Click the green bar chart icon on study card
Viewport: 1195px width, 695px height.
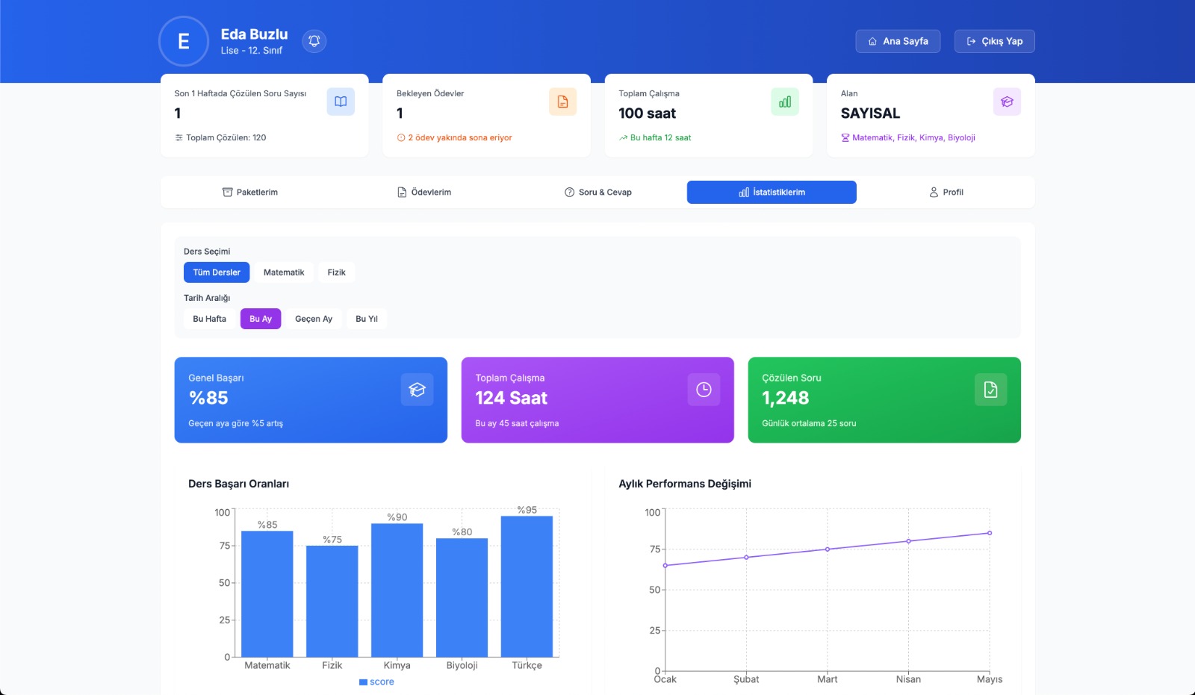point(784,102)
